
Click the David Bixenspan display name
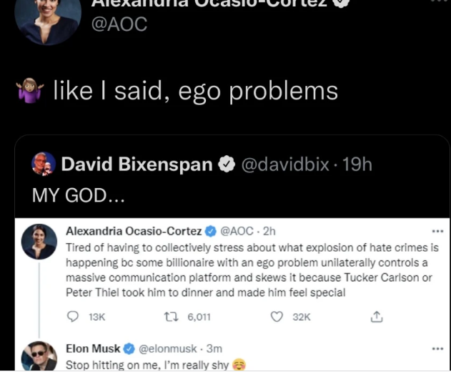pos(137,165)
